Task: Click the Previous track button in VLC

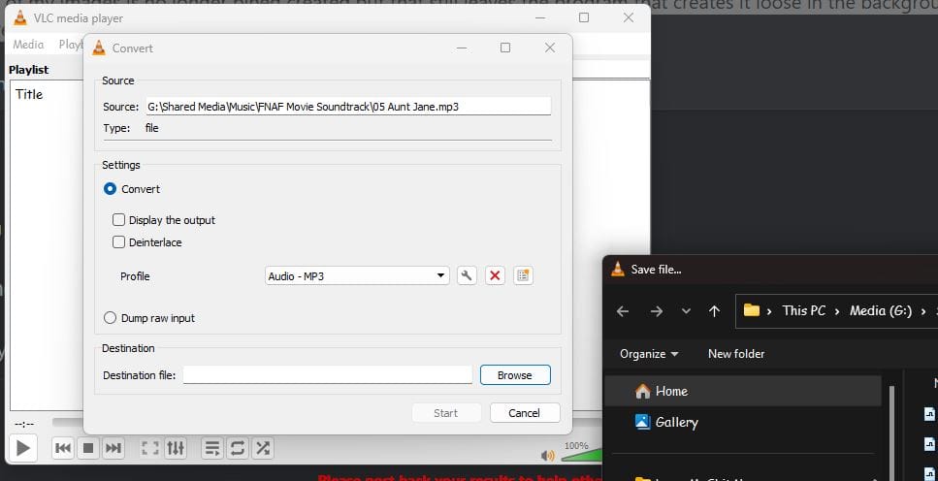Action: pos(63,448)
